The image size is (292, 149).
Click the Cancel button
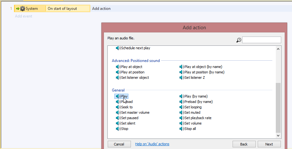pos(119,144)
